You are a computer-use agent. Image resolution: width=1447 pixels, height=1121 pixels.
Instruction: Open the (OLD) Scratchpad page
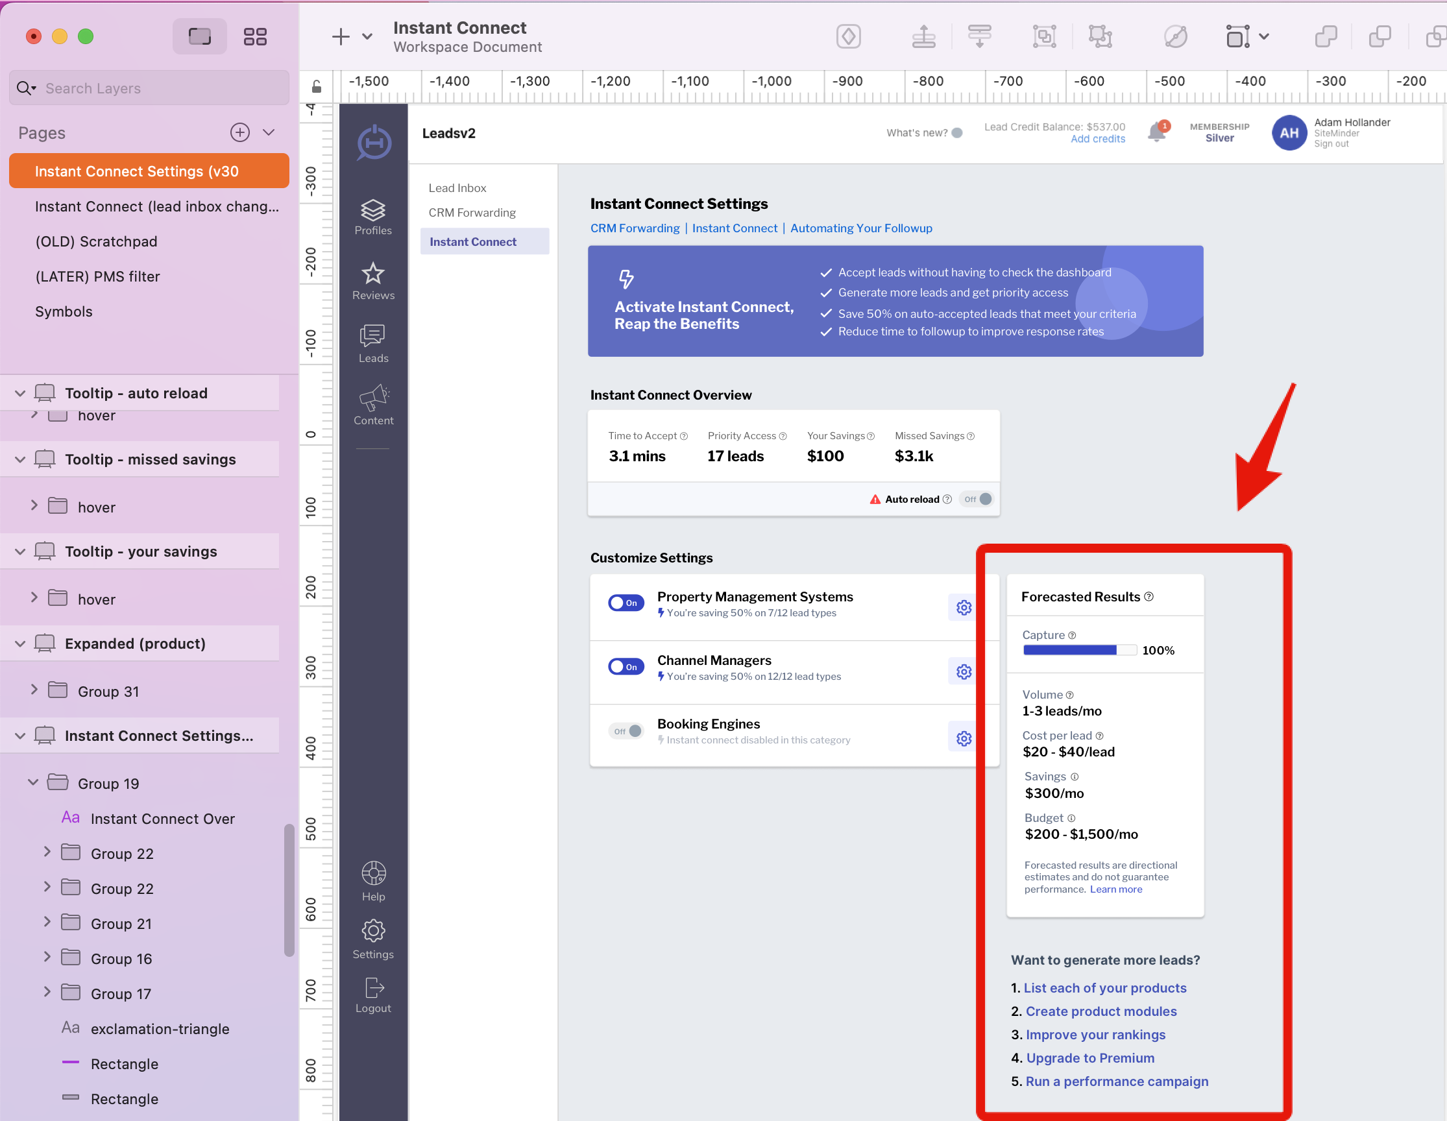coord(96,241)
